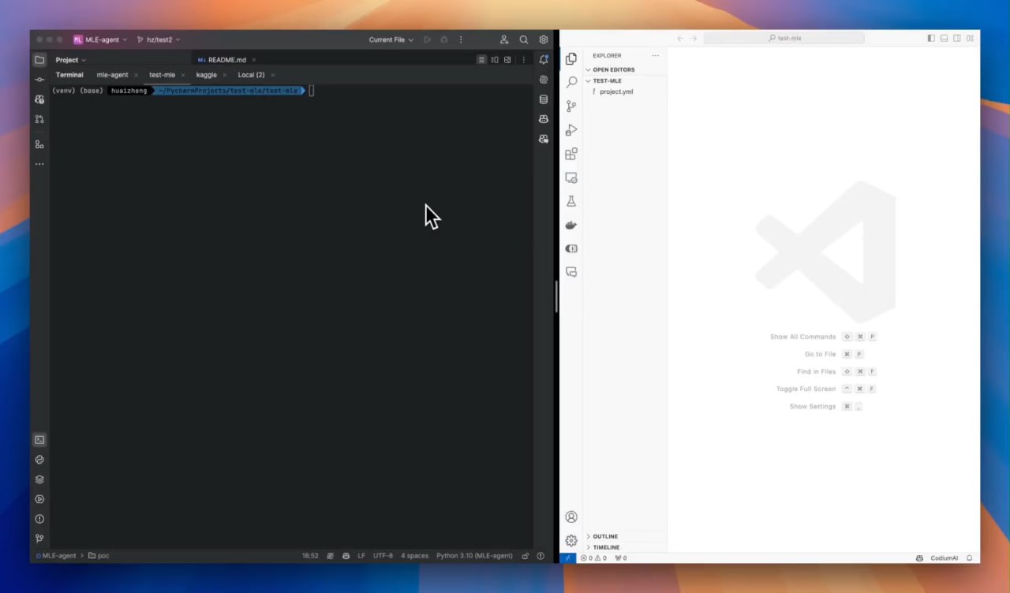Open the Extensions view in VS Code
This screenshot has width=1010, height=593.
[571, 154]
